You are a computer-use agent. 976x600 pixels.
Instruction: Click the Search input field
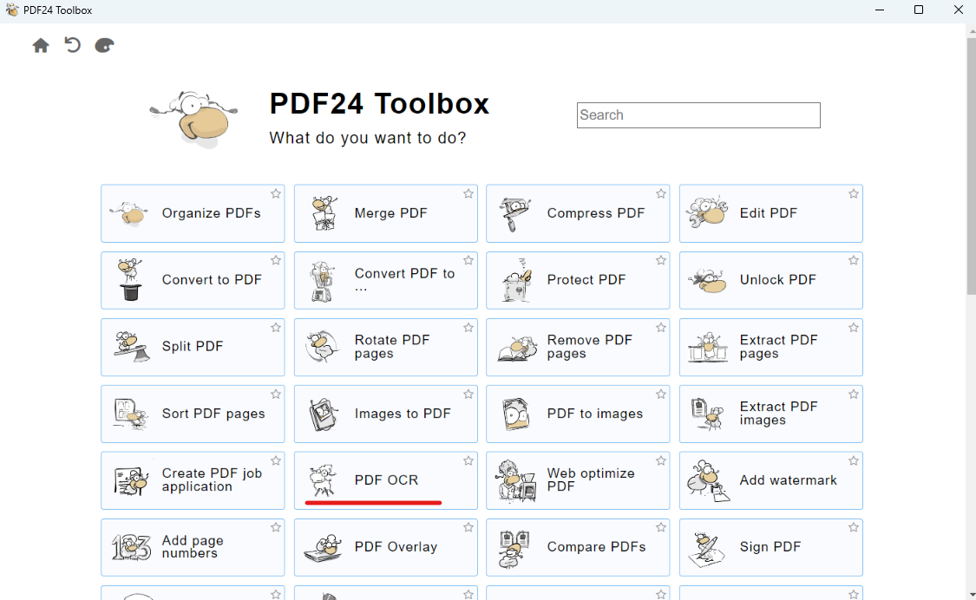(x=698, y=115)
